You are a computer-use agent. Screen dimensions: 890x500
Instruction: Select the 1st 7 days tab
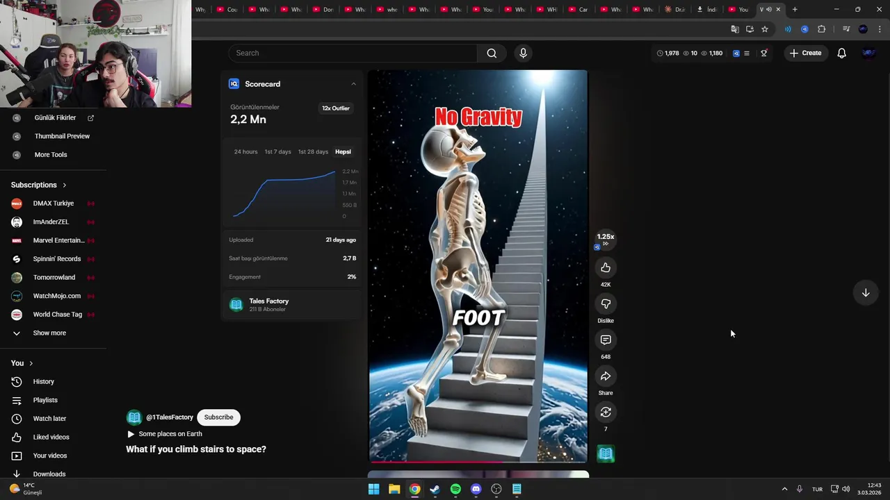pyautogui.click(x=277, y=151)
